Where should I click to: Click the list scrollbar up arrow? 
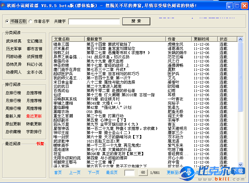pyautogui.click(x=240, y=39)
